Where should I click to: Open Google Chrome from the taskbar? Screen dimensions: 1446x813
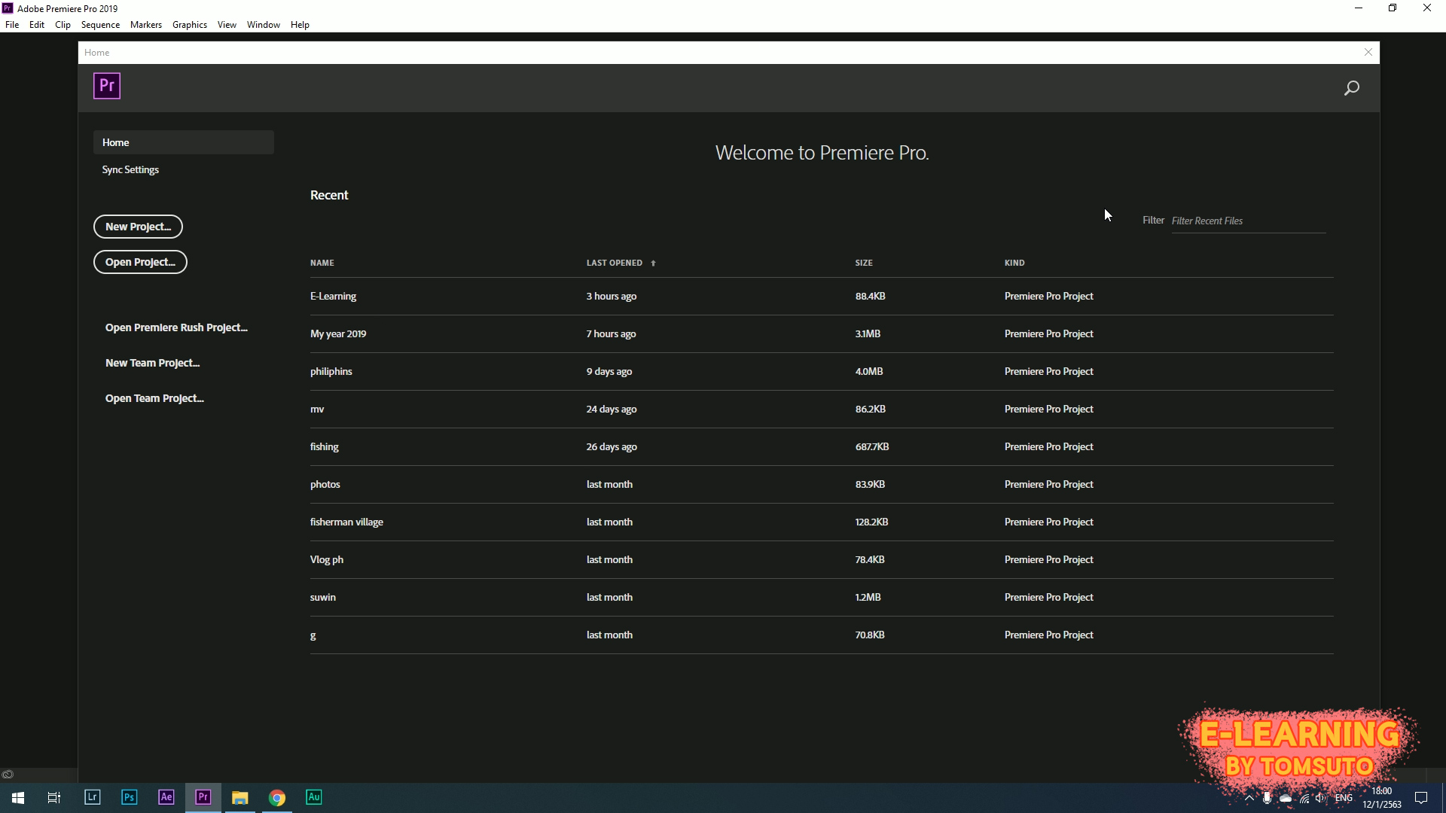point(277,797)
